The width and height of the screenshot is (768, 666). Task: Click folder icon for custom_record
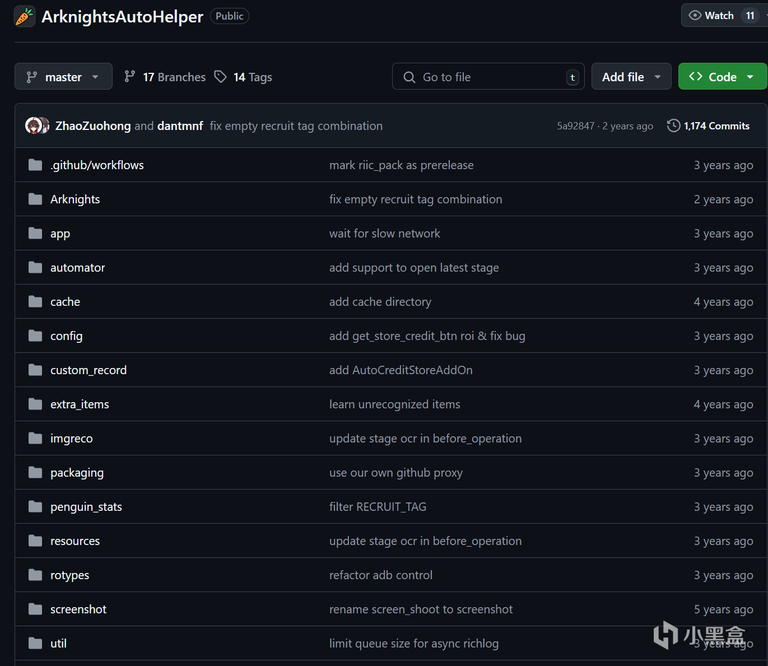tap(35, 370)
